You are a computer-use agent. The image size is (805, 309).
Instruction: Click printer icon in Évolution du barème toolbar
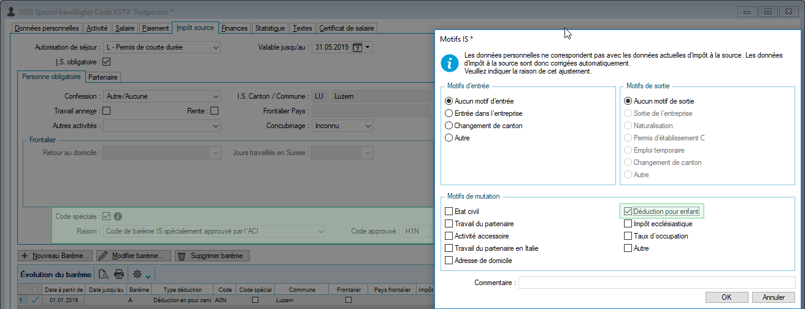pos(119,274)
